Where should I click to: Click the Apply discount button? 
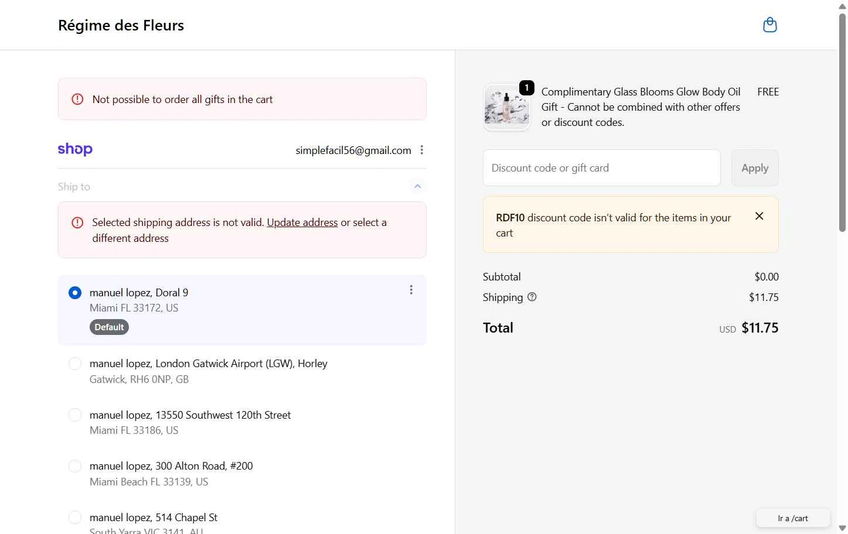coord(755,168)
